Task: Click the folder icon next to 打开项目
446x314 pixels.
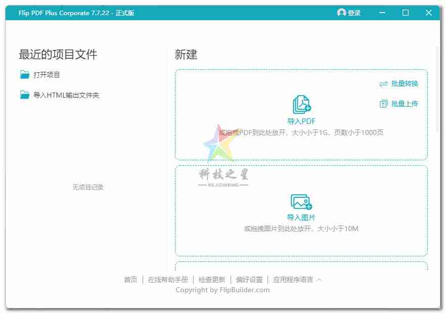Action: pyautogui.click(x=25, y=75)
